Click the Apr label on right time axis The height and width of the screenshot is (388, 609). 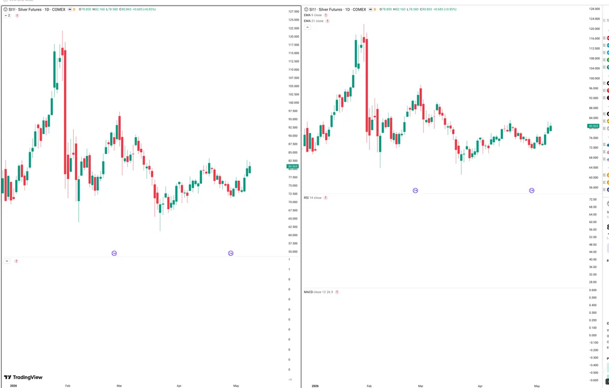[x=480, y=386]
